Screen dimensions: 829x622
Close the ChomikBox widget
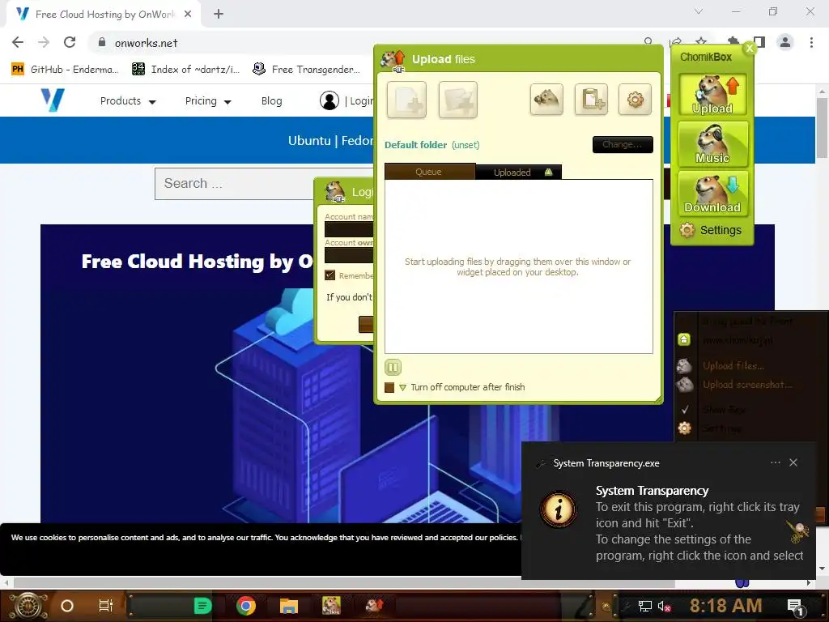click(749, 48)
